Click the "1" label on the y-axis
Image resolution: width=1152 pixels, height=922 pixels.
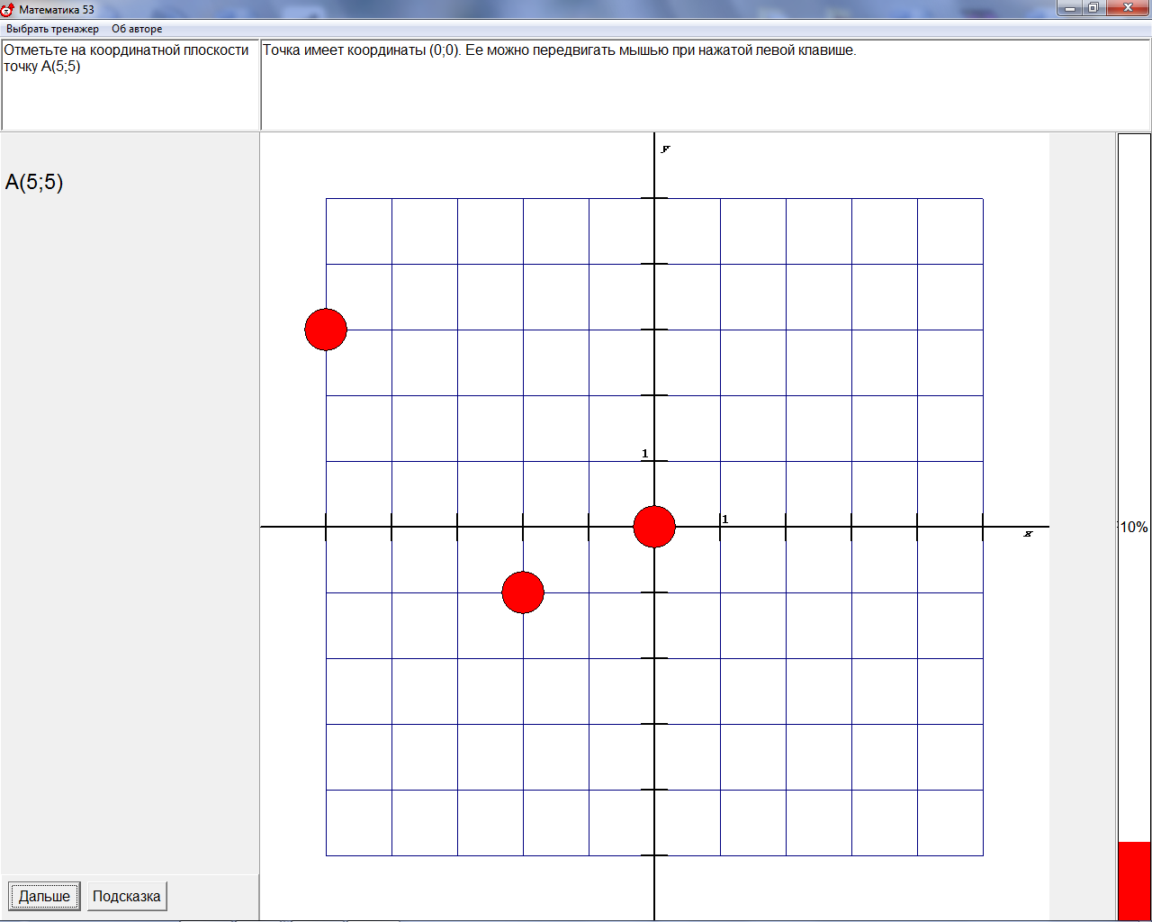(645, 454)
